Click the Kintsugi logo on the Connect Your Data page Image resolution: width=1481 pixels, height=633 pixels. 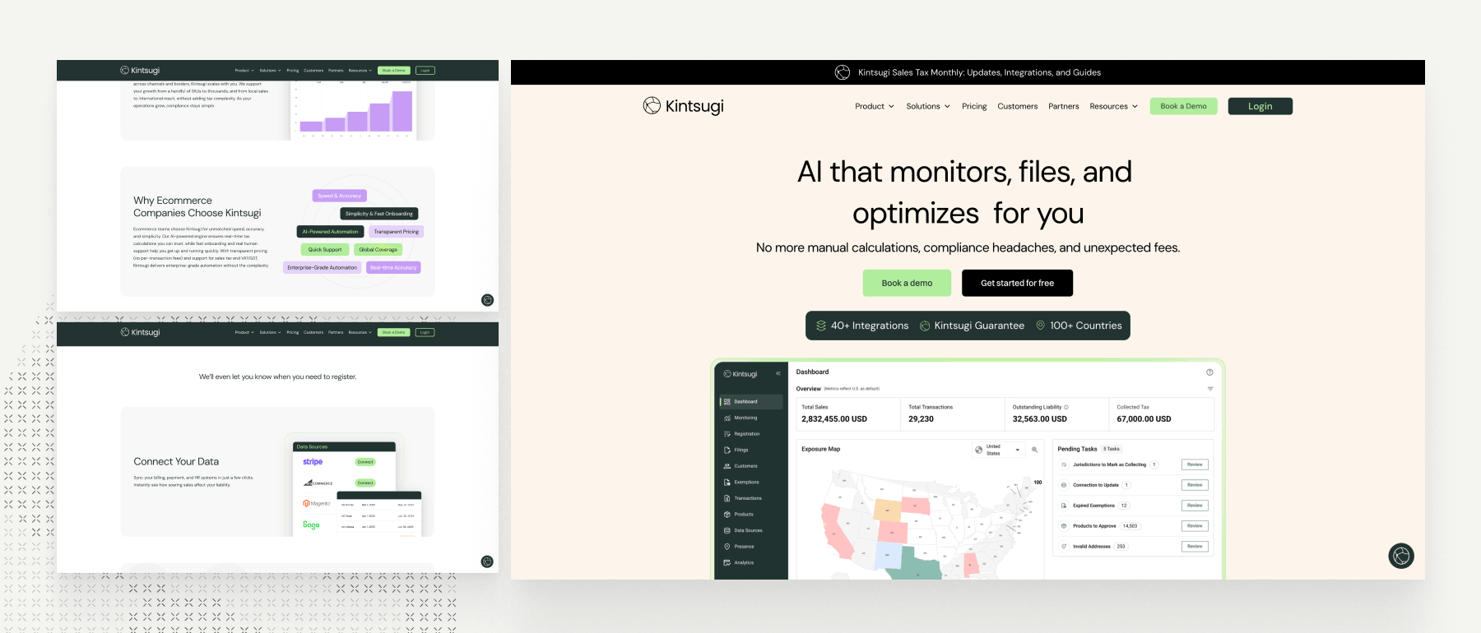point(140,332)
